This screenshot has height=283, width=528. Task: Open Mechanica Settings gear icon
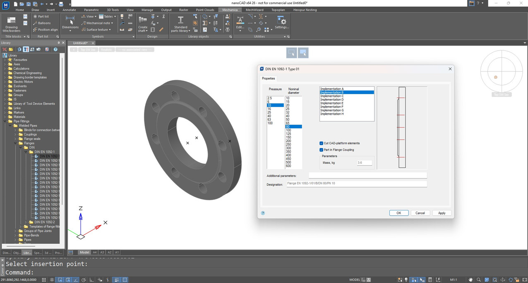pos(281,23)
